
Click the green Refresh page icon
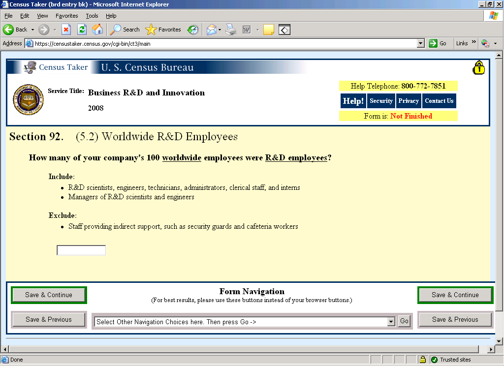coord(82,30)
